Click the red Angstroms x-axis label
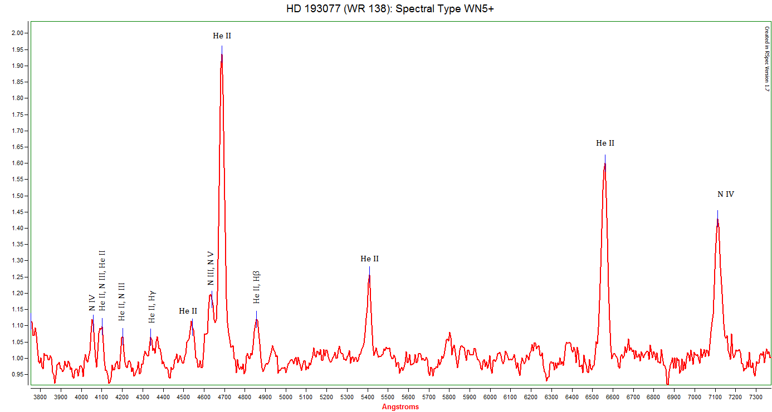 pos(400,406)
